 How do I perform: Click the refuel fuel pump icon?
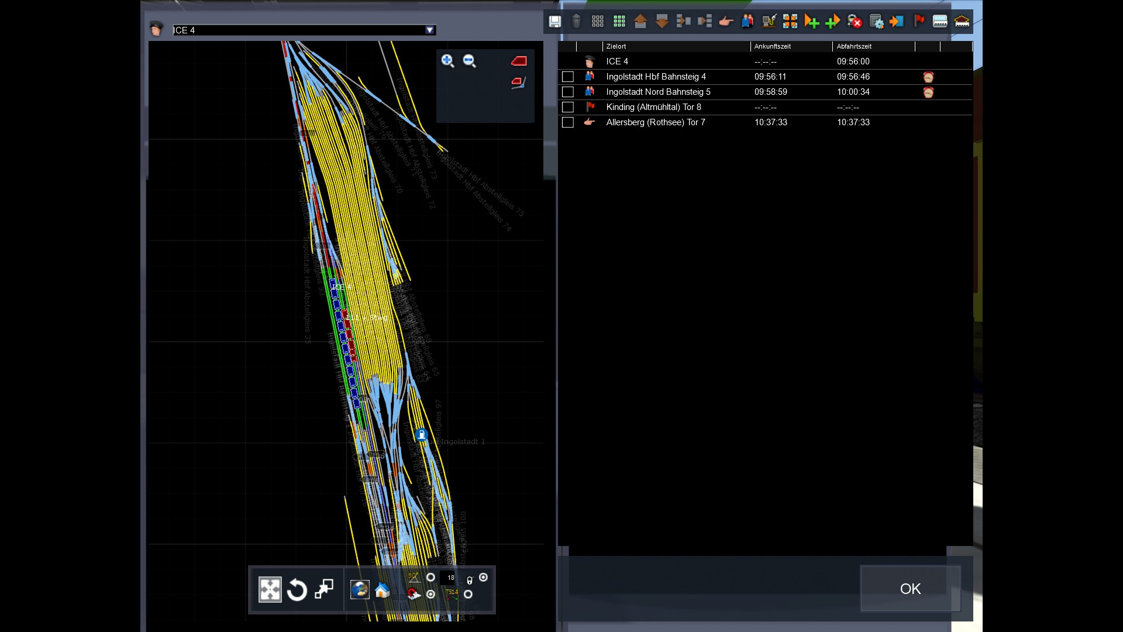(x=769, y=22)
